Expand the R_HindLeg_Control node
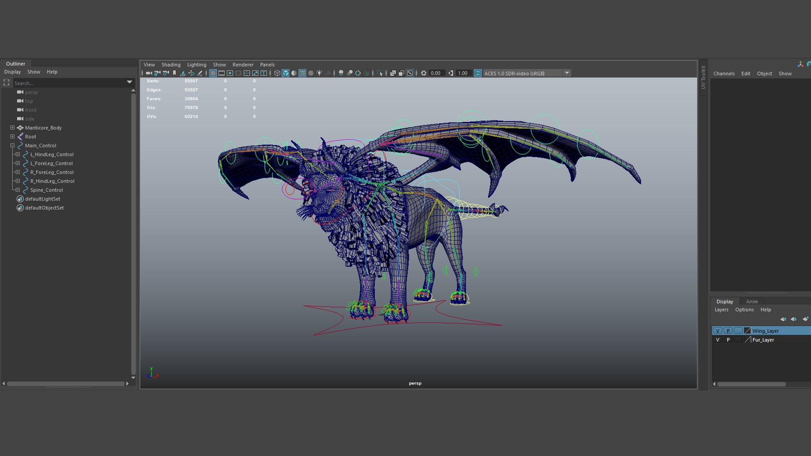The image size is (811, 456). pyautogui.click(x=18, y=181)
